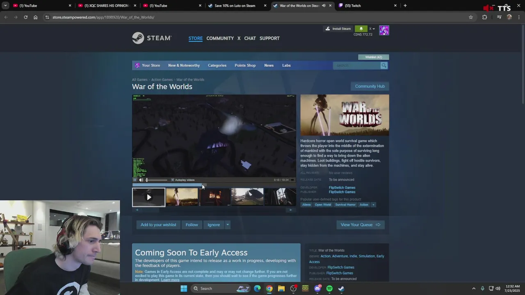Open the SUPPORT menu item
525x295 pixels.
[269, 38]
